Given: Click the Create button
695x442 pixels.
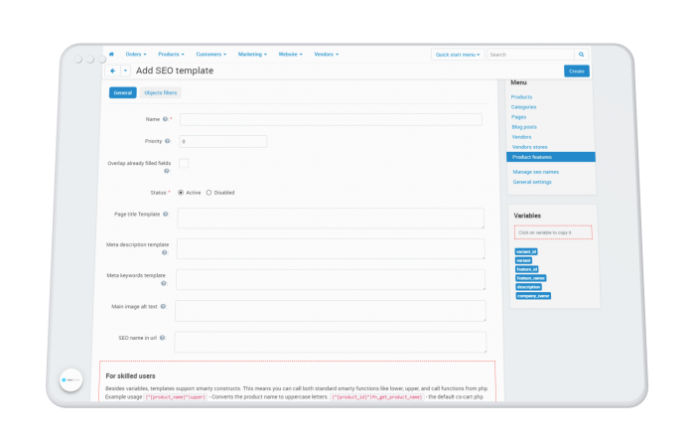Looking at the screenshot, I should (x=576, y=71).
